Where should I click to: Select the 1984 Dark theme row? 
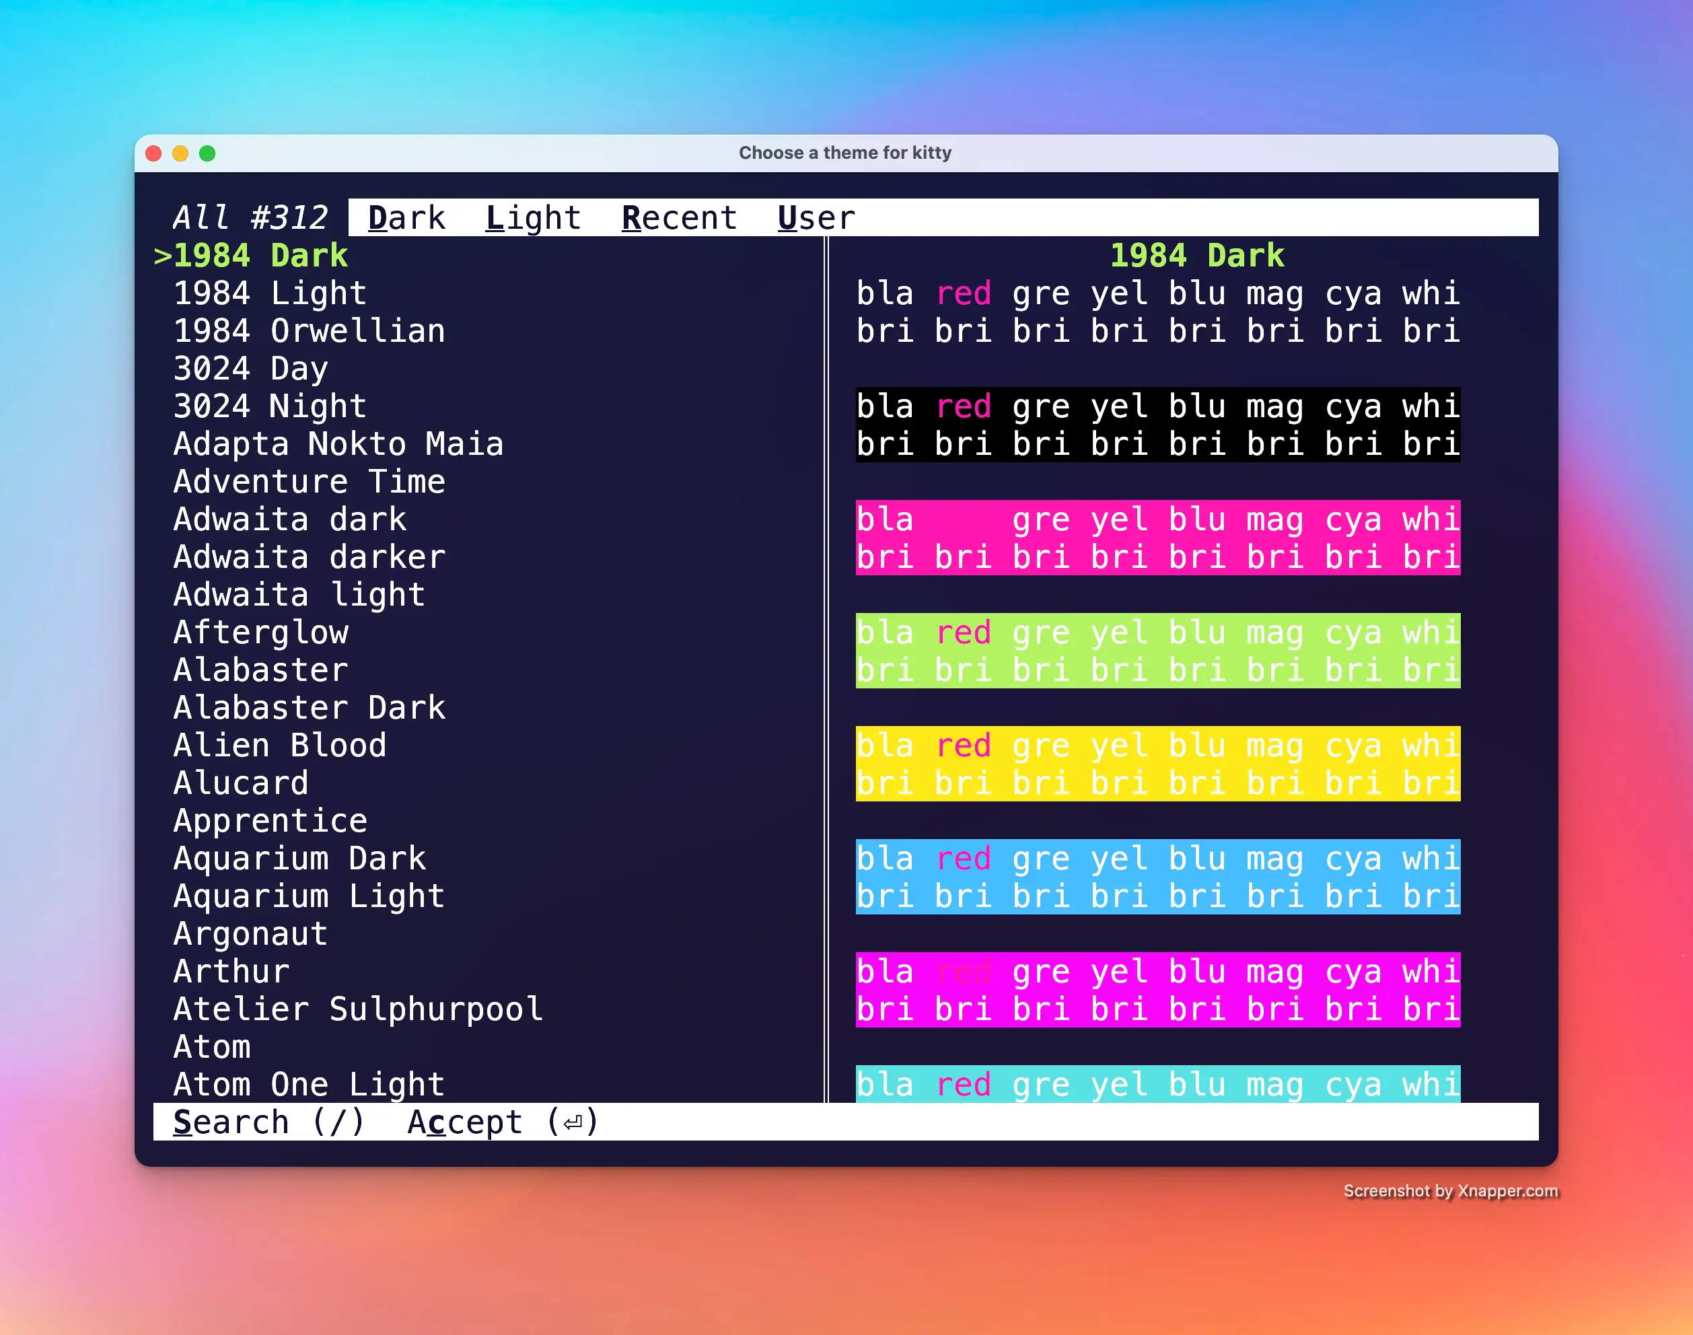pyautogui.click(x=489, y=256)
